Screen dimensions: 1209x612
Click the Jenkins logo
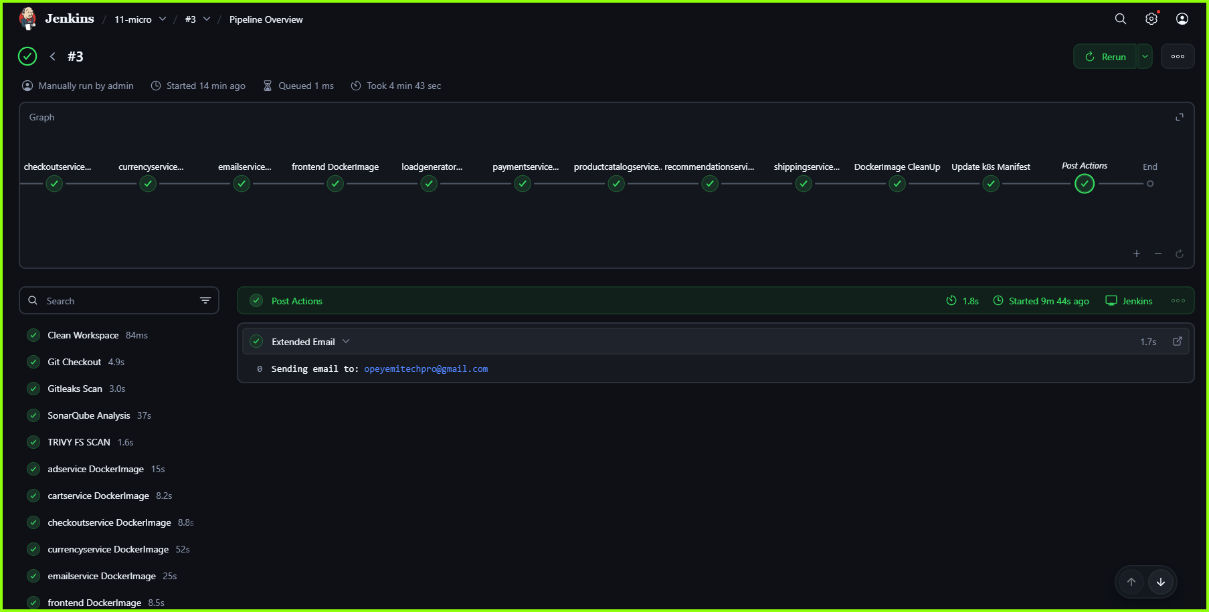click(27, 18)
